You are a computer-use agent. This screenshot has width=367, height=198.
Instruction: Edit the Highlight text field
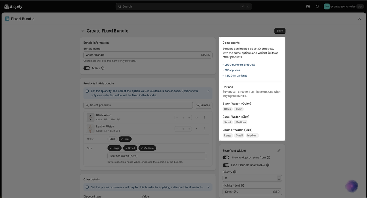point(252,192)
